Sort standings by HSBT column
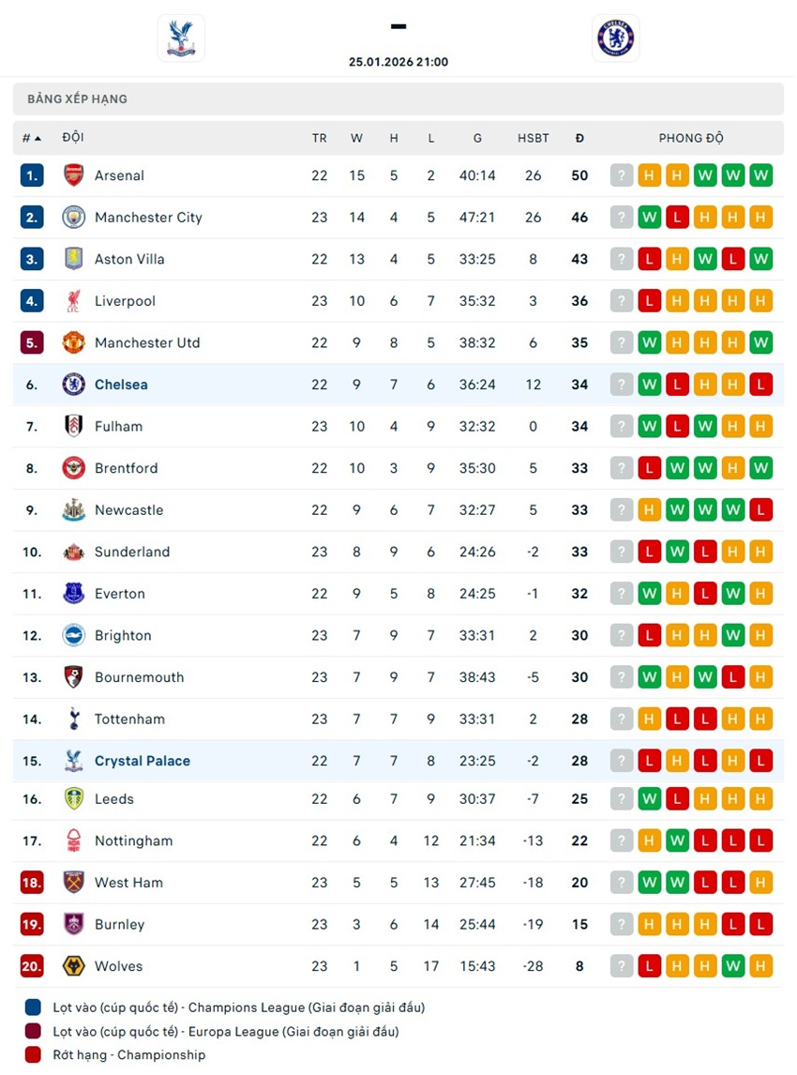 tap(534, 138)
